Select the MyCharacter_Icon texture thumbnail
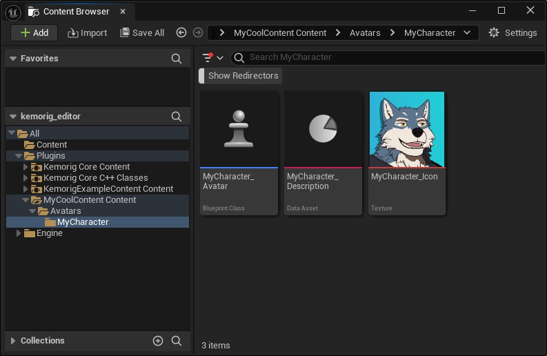The height and width of the screenshot is (356, 547). (x=406, y=129)
